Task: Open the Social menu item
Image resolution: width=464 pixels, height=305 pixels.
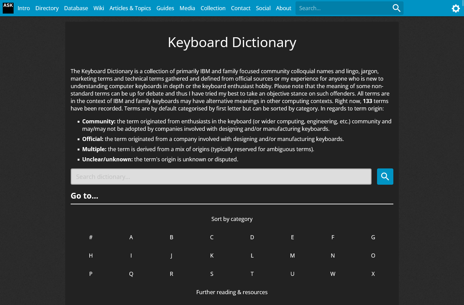Action: tap(263, 8)
